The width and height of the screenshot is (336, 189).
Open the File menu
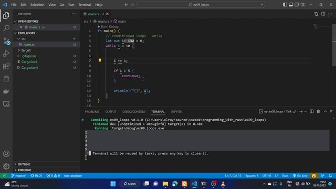click(x=14, y=5)
